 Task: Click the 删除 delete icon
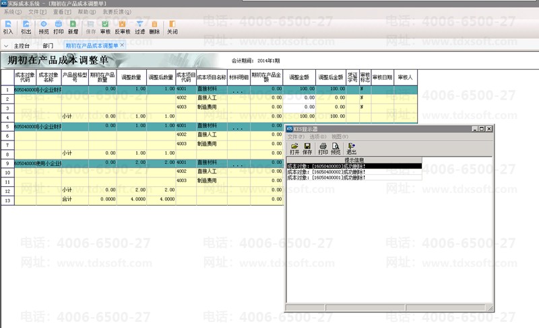pyautogui.click(x=154, y=27)
